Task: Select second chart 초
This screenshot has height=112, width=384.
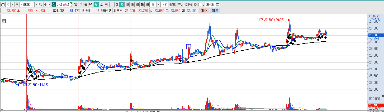Action: (101, 4)
